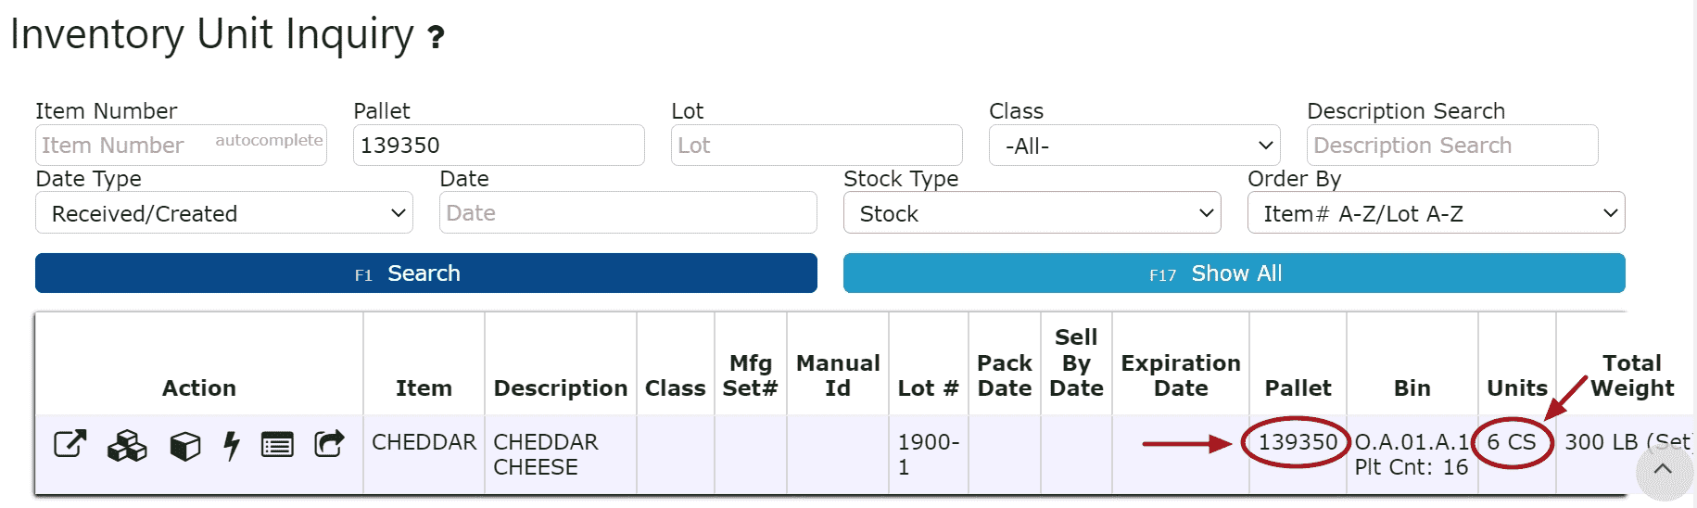Open the Order By dropdown
Image resolution: width=1697 pixels, height=508 pixels.
(1436, 213)
